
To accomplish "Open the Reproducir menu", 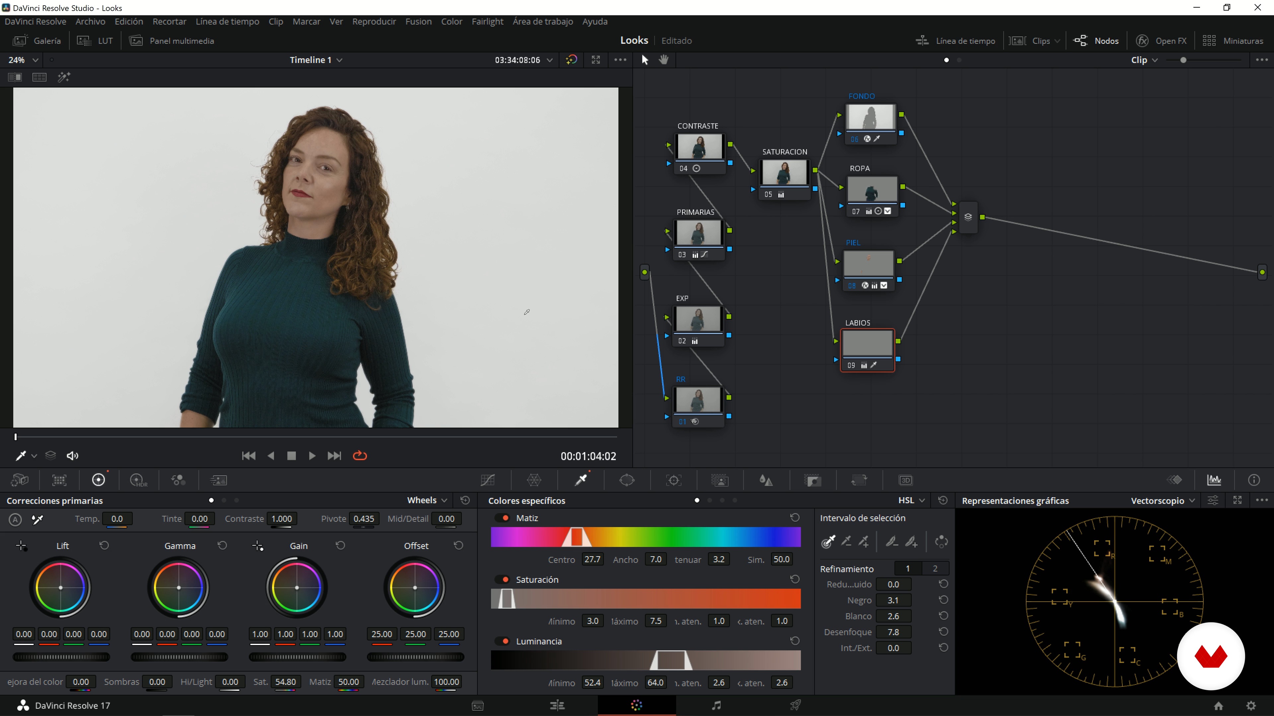I will click(x=374, y=22).
